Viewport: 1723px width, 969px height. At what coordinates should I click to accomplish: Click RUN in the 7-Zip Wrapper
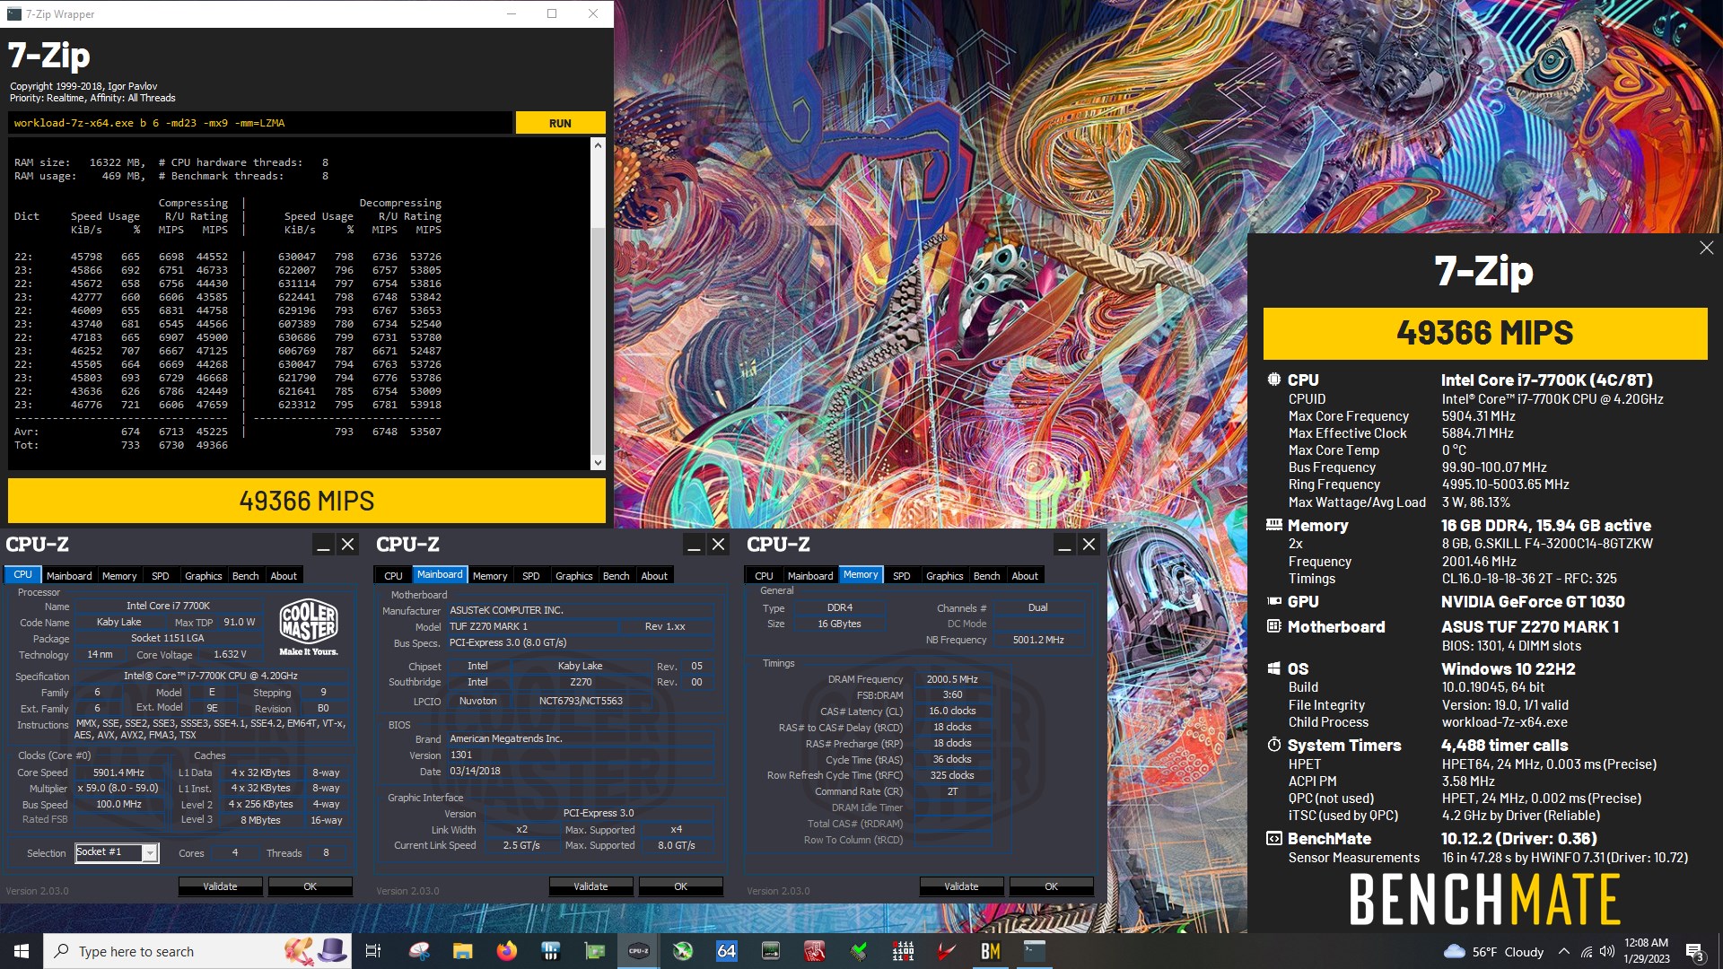click(x=560, y=123)
